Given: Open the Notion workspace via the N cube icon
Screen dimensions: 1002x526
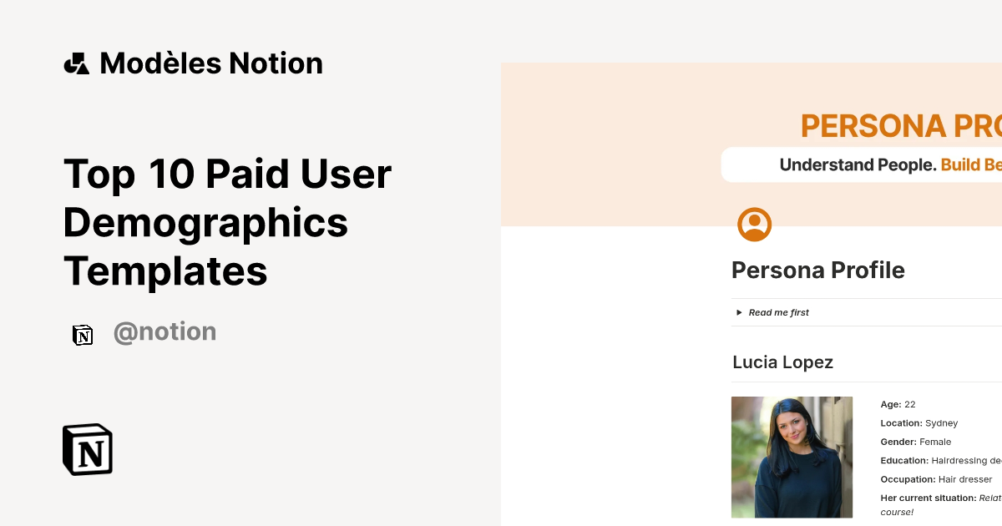Looking at the screenshot, I should pyautogui.click(x=87, y=449).
